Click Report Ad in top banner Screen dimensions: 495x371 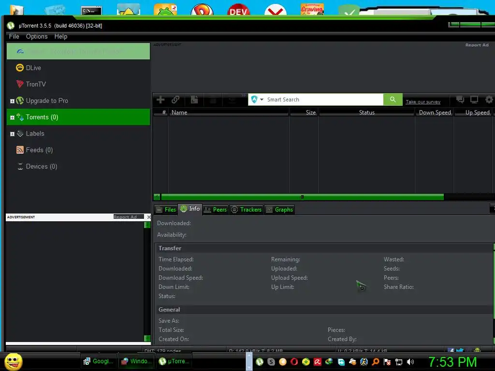pos(477,45)
